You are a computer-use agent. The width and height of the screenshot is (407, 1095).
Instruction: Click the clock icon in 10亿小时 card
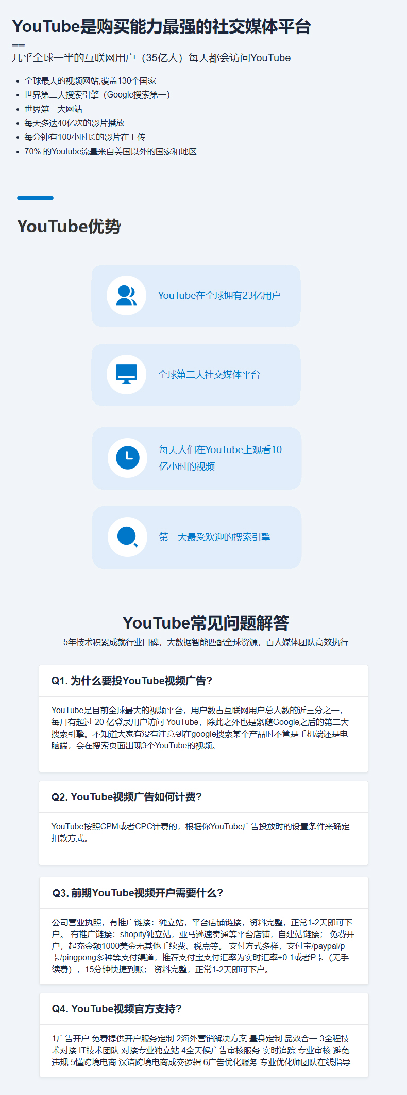(x=128, y=458)
